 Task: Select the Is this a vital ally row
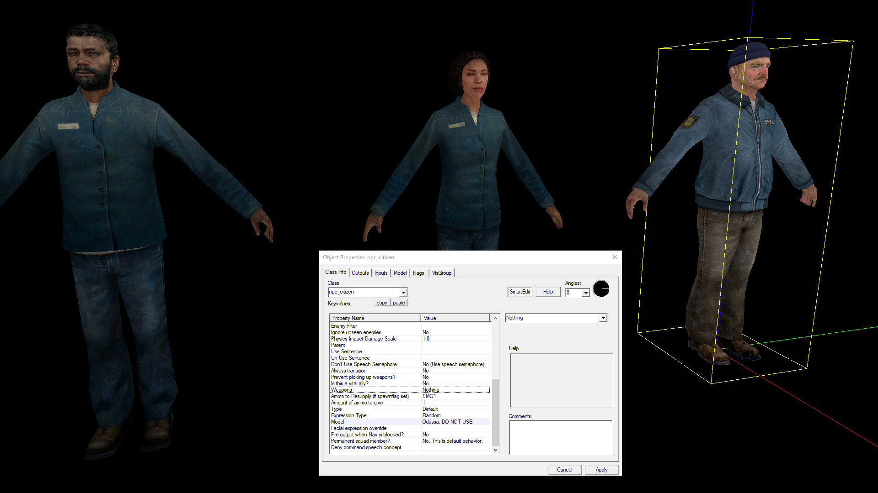click(x=410, y=383)
